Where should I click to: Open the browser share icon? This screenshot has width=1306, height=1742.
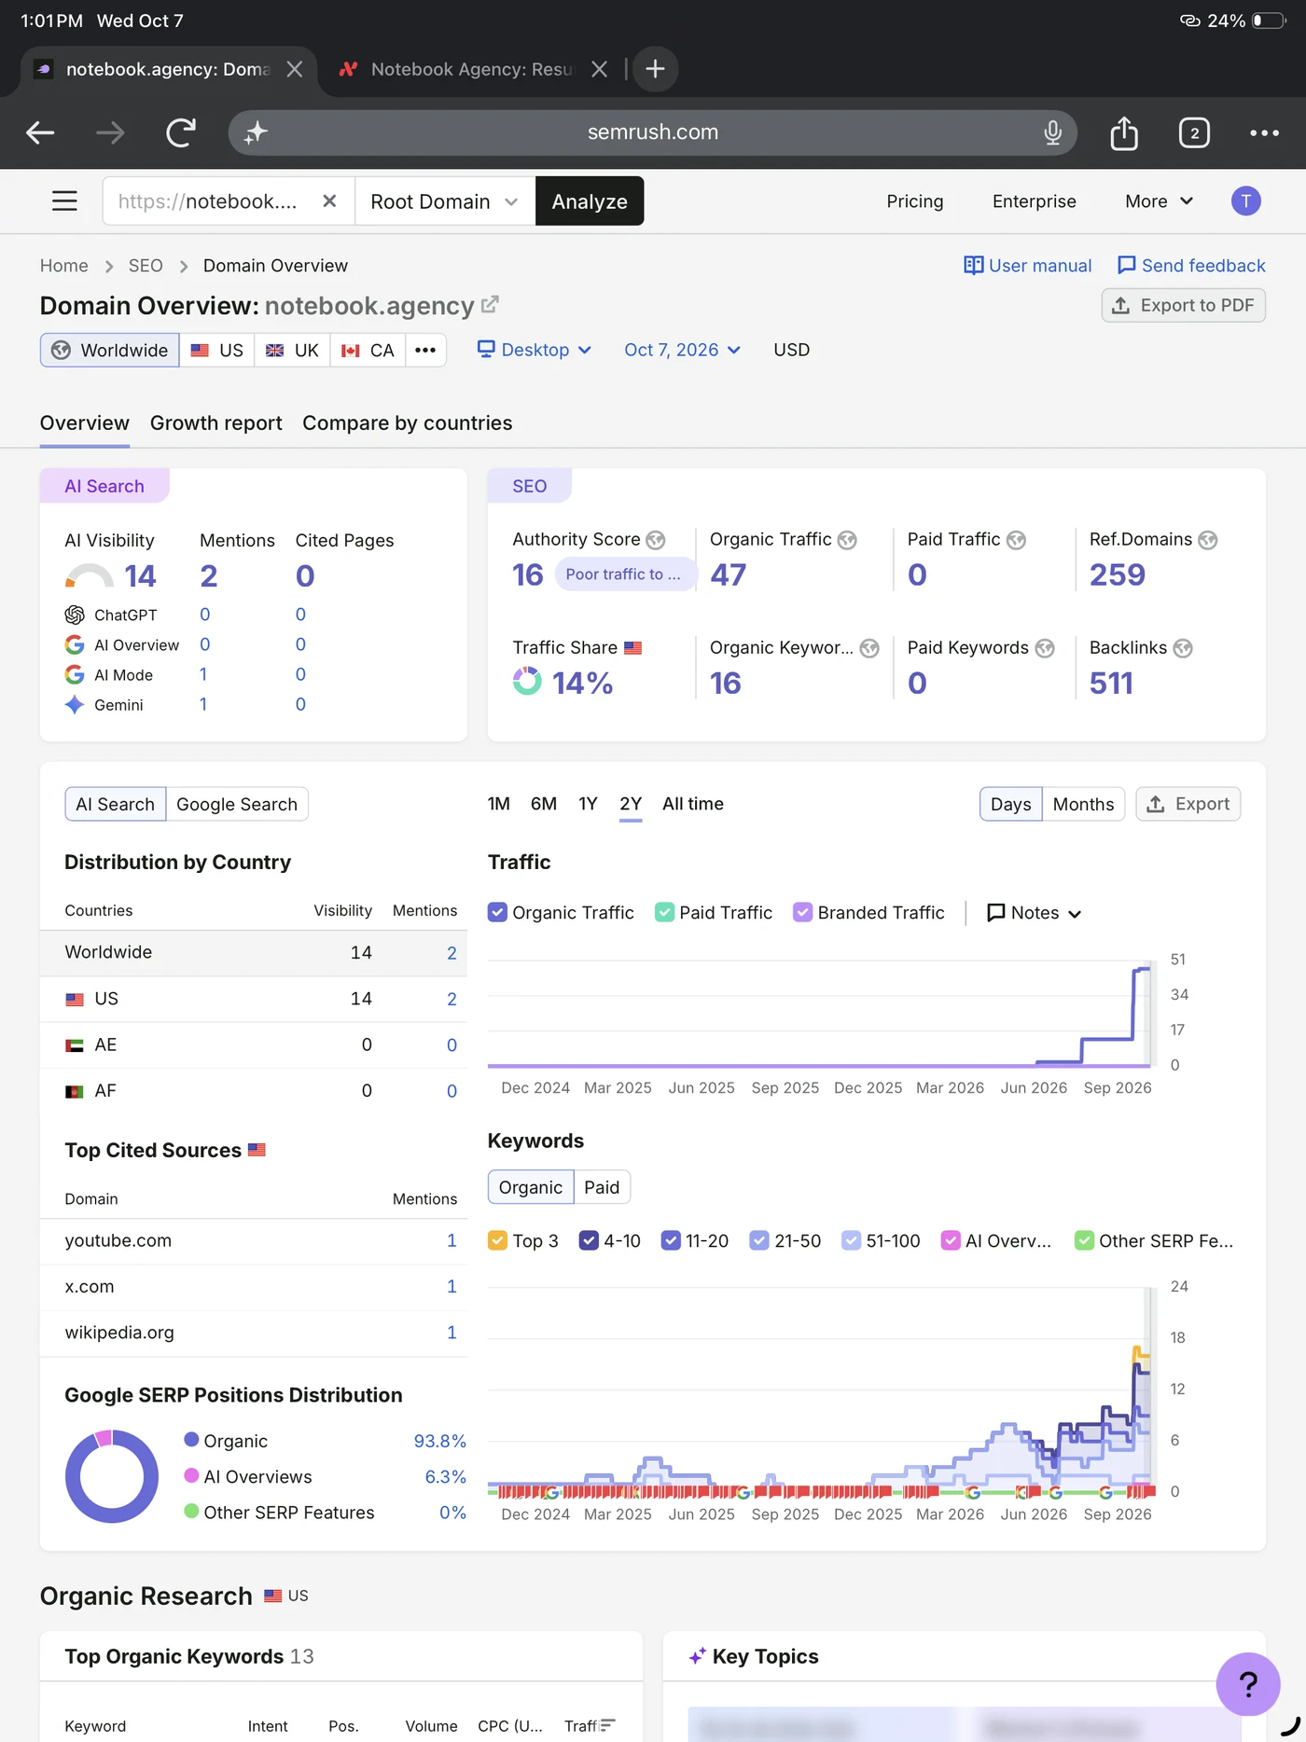coord(1124,132)
